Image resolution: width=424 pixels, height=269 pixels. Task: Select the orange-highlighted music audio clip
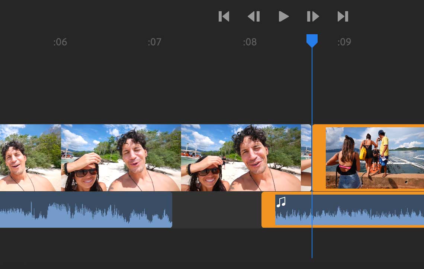pos(343,210)
